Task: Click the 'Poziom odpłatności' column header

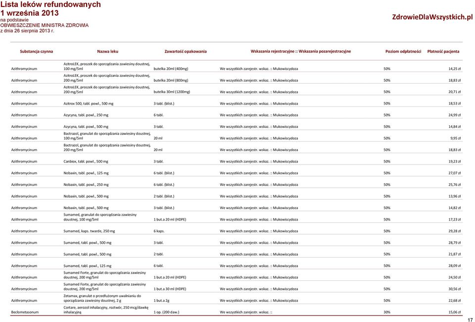Action: (403, 51)
